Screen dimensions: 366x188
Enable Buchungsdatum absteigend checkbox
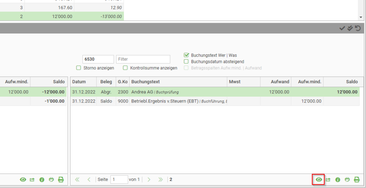click(x=186, y=62)
